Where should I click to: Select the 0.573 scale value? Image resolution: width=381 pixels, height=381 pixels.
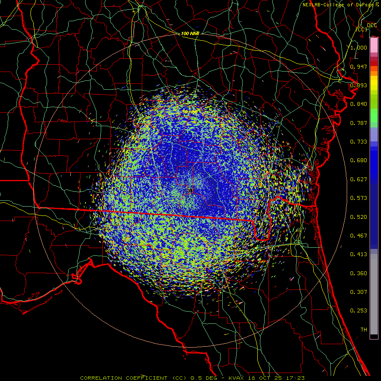pyautogui.click(x=359, y=198)
